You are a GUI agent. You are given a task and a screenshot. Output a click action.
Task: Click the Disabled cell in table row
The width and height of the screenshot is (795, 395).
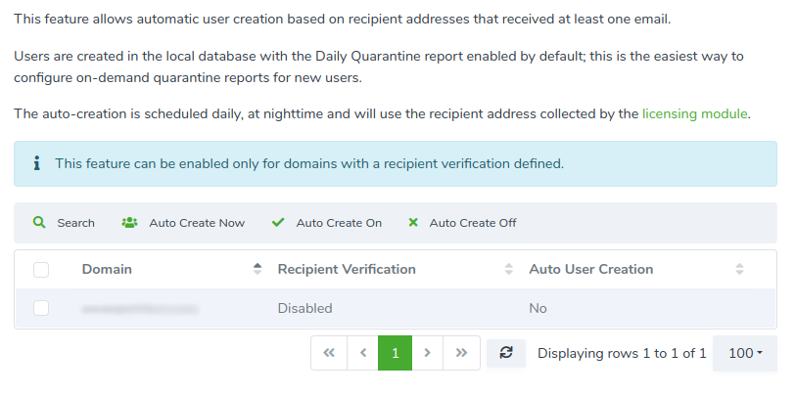(304, 308)
